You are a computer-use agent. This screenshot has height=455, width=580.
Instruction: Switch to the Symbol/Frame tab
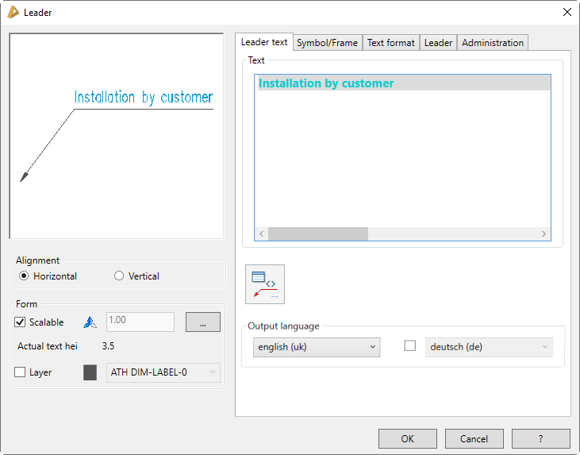(x=327, y=43)
